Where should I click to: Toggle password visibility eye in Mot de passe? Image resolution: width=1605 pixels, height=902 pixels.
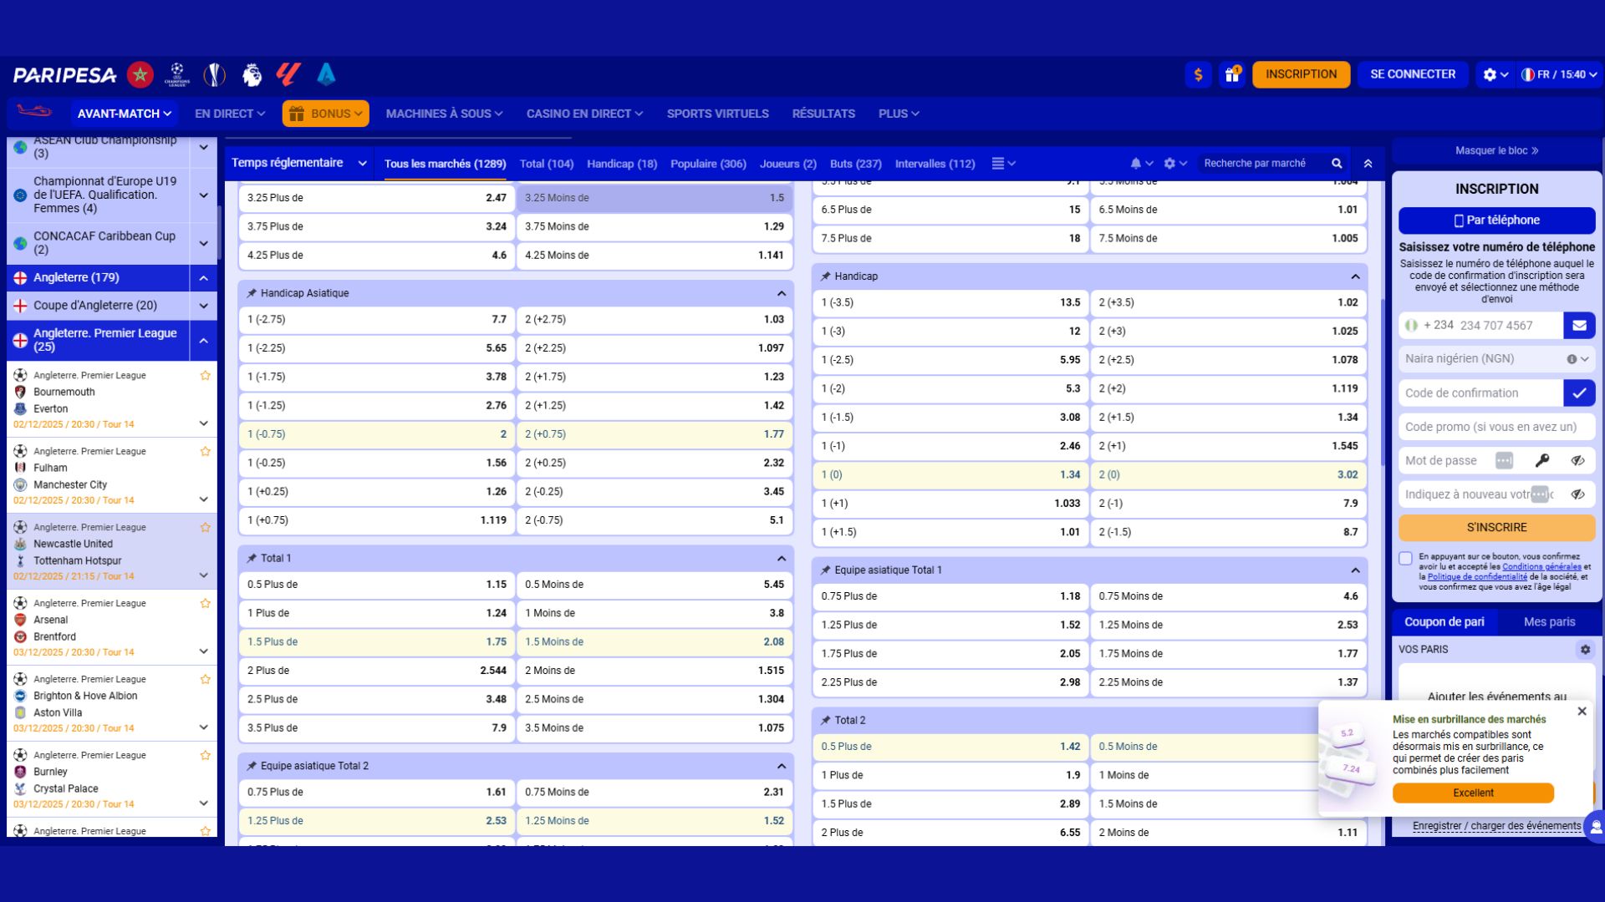tap(1577, 460)
